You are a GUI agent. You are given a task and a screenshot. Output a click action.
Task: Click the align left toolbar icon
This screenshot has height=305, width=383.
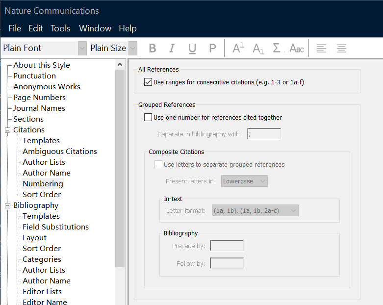pyautogui.click(x=322, y=48)
